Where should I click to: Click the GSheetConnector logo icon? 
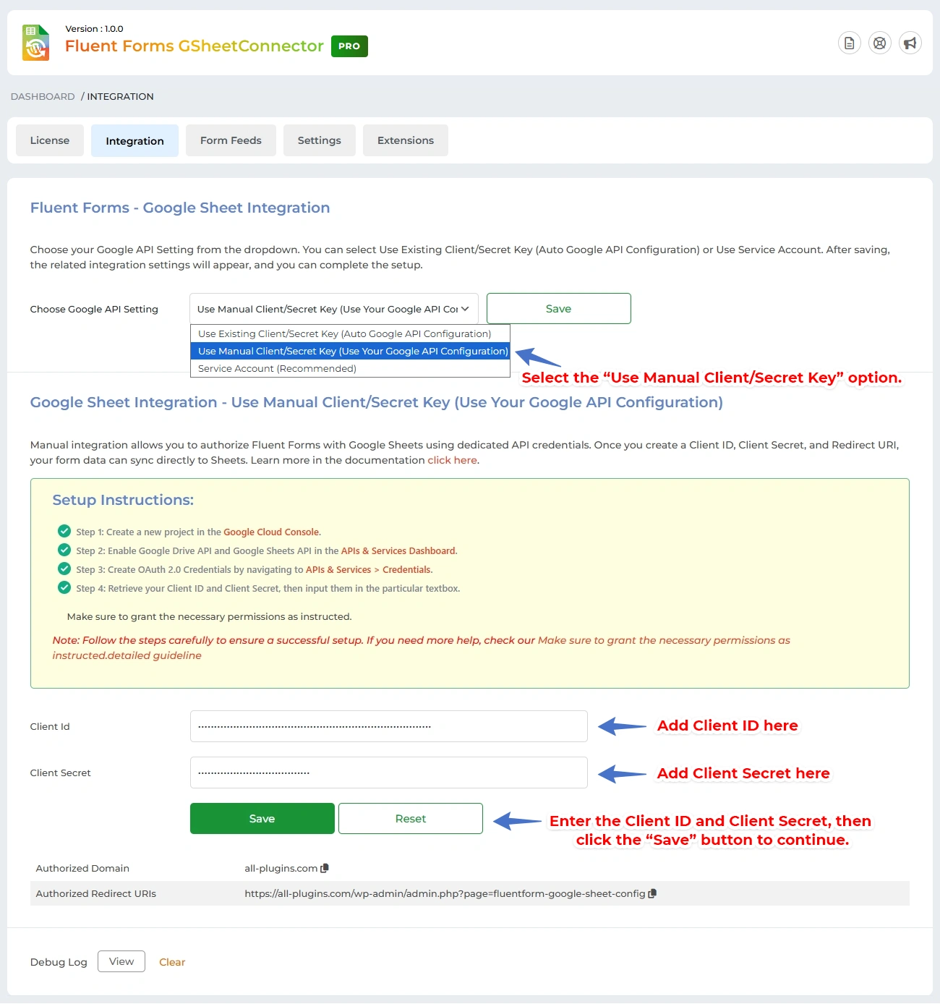click(35, 43)
